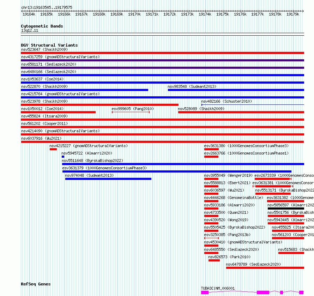The height and width of the screenshot is (296, 314).
Task: Click the blue nsv974048 variant bar
Action: [108, 179]
